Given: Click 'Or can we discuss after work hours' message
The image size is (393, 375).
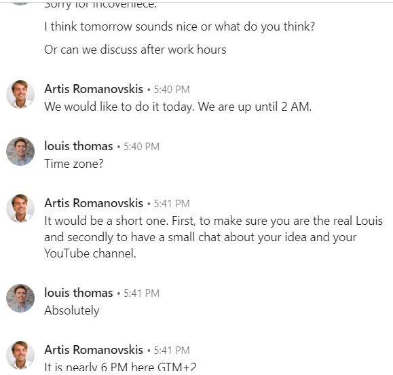Looking at the screenshot, I should click(135, 50).
